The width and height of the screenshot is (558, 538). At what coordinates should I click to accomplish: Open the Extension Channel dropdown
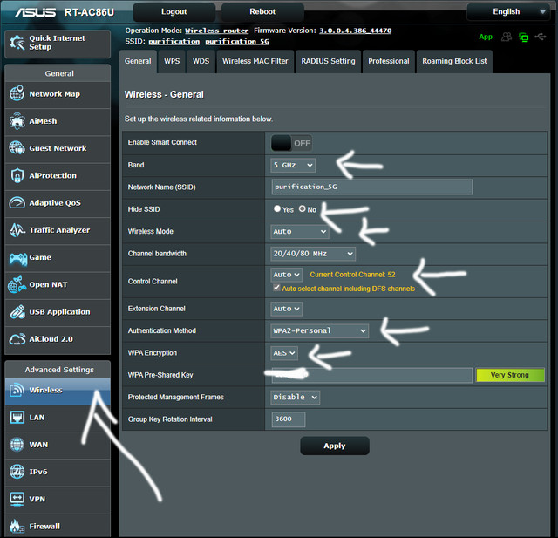tap(286, 309)
